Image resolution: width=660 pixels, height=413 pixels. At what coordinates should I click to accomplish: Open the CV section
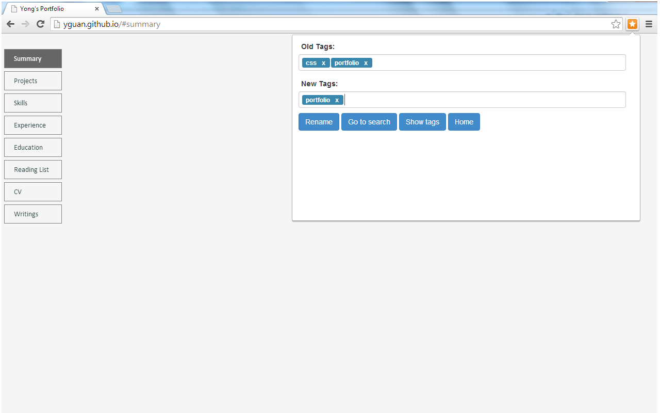click(33, 192)
